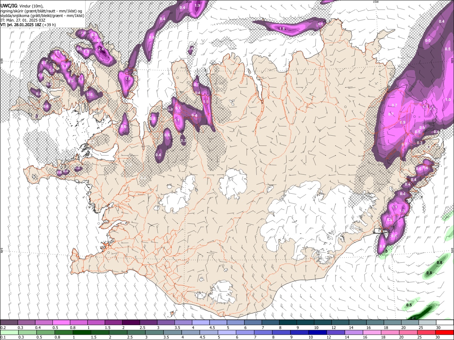The width and height of the screenshot is (454, 340).
Task: Pick the palest green swatch starting the rain scale
Action: tap(9, 332)
